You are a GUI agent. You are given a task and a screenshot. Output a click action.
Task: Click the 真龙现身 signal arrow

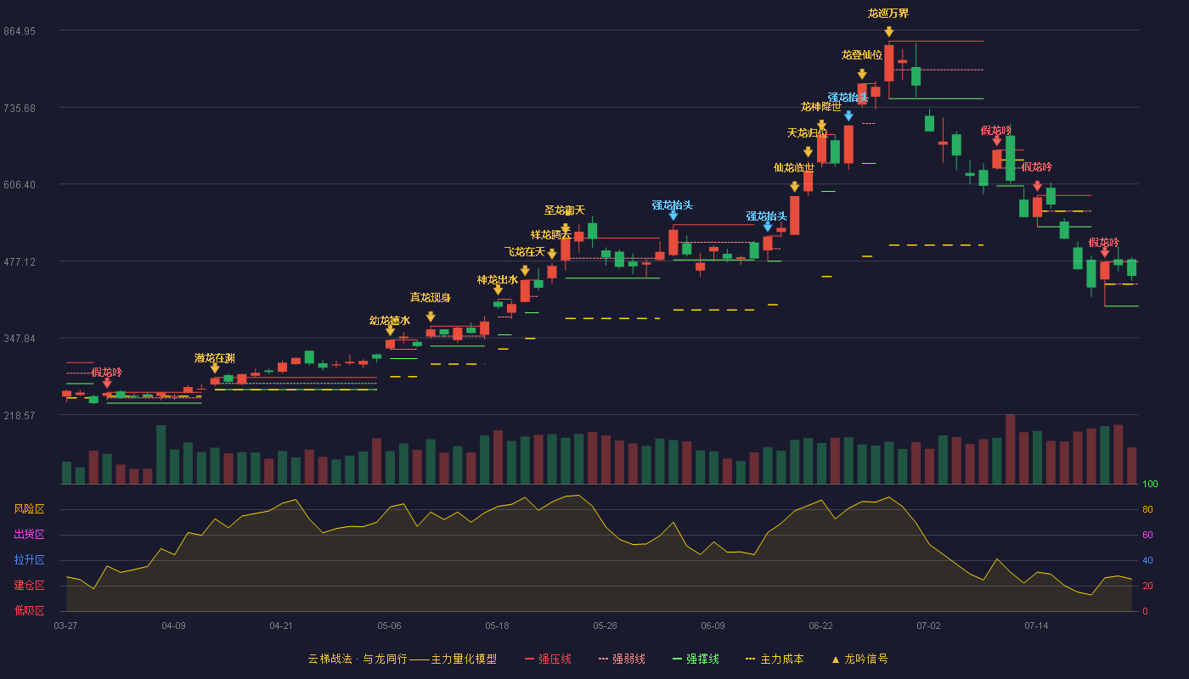pos(431,317)
